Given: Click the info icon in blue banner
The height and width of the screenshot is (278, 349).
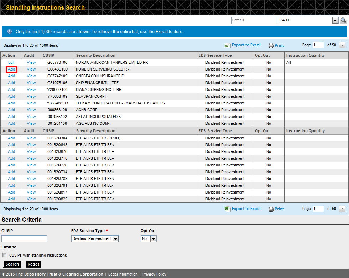Looking at the screenshot, I should pos(9,31).
